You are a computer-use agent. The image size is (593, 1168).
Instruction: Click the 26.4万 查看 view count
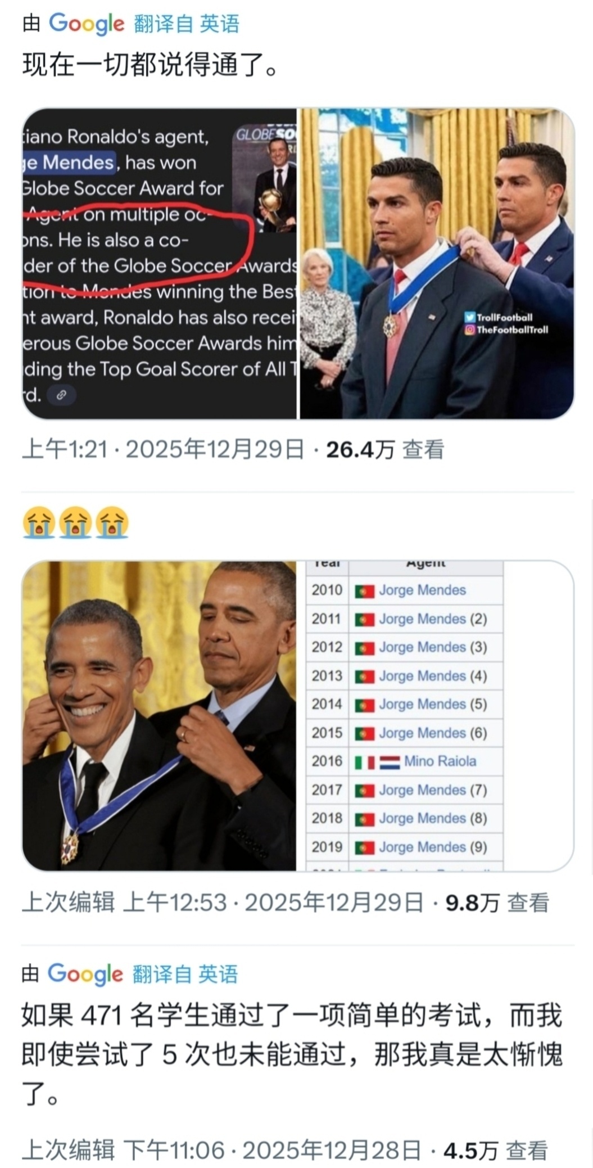pos(385,450)
